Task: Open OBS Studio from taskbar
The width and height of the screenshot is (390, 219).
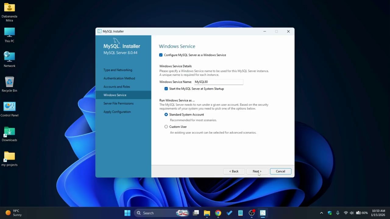Action: 252,213
